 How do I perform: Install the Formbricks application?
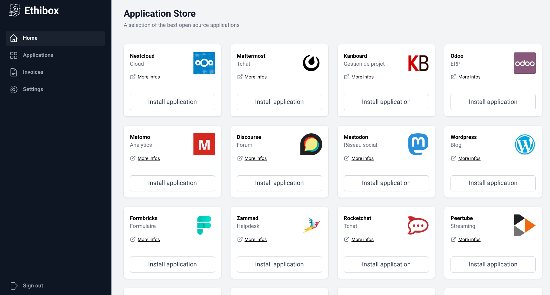[x=172, y=264]
